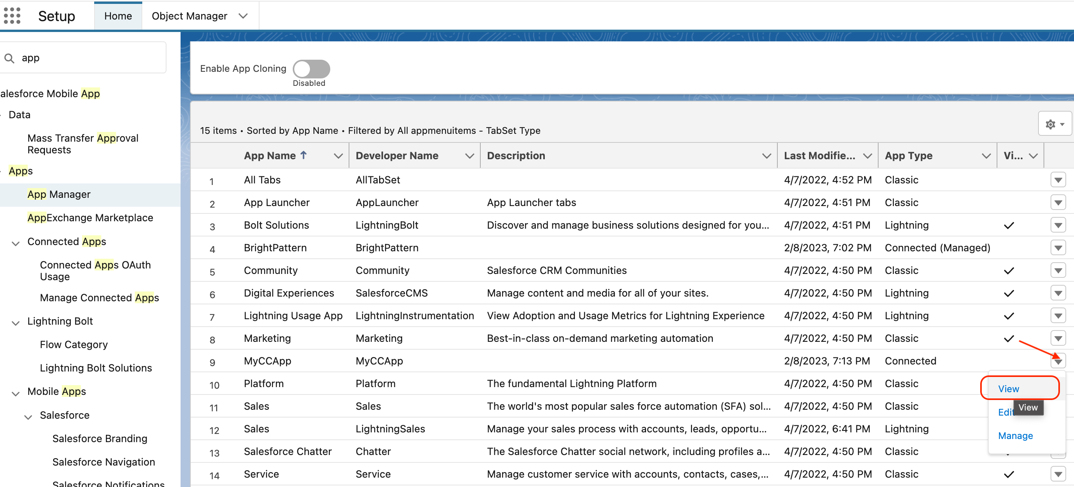Screen dimensions: 1074x487
Task: Collapse the Salesforce tree node
Action: pos(28,416)
